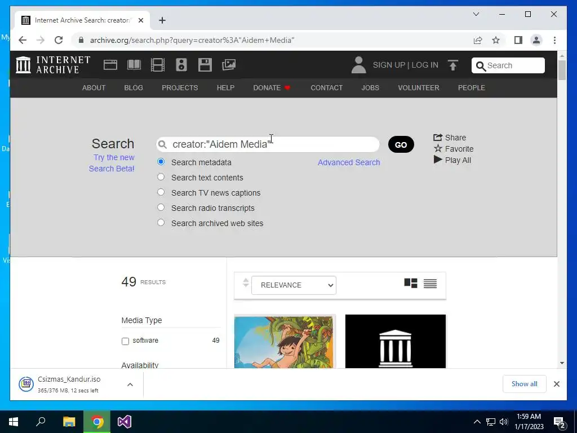Reload the page with refresh icon

[x=59, y=40]
